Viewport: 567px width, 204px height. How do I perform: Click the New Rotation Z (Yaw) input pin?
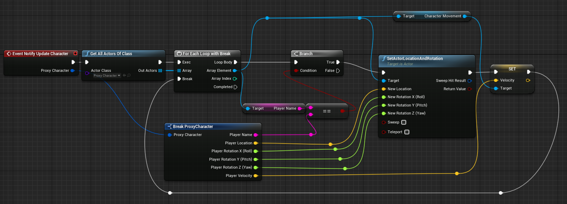[x=384, y=113]
